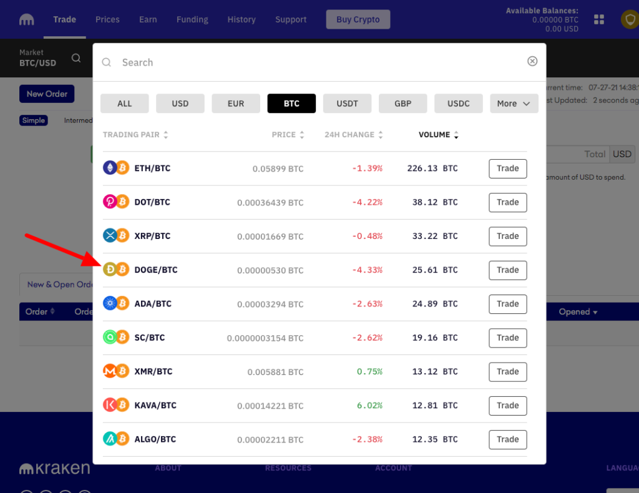Screen dimensions: 639x493
Task: Filter pairs by USDT
Action: pyautogui.click(x=347, y=104)
